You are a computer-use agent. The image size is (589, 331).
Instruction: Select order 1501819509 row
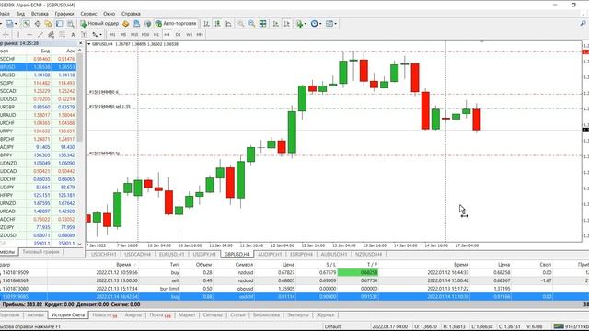pyautogui.click(x=294, y=272)
